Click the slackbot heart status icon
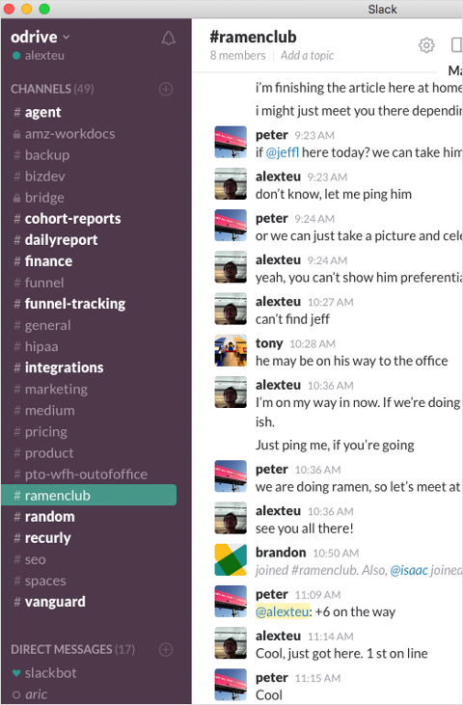Image resolution: width=463 pixels, height=705 pixels. [x=16, y=673]
